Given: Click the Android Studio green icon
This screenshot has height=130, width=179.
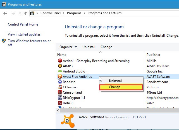Looking at the screenshot, I should (60, 71).
